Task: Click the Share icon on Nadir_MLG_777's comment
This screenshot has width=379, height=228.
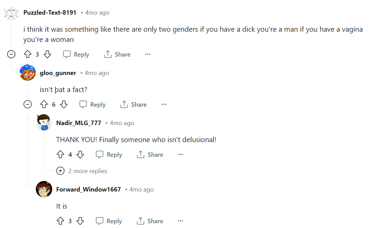Action: point(141,154)
